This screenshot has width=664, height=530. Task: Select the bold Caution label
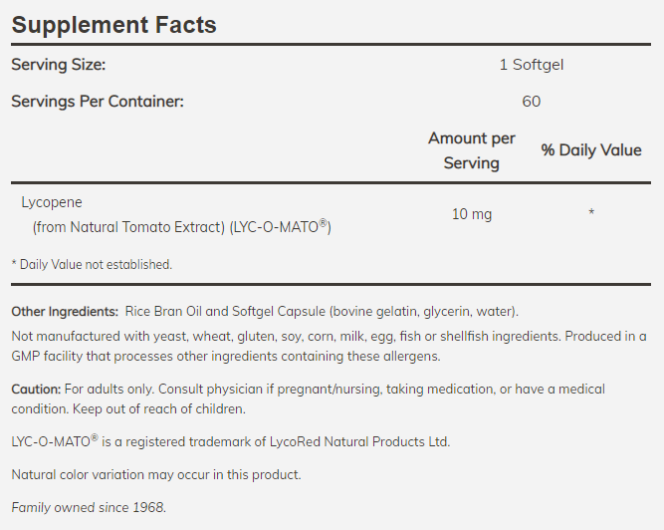36,389
